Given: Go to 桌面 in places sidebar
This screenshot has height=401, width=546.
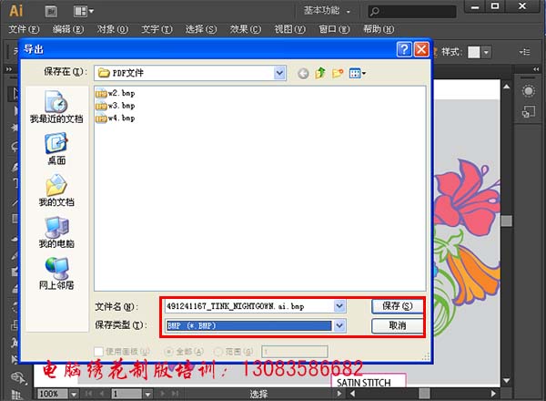Looking at the screenshot, I should tap(56, 148).
